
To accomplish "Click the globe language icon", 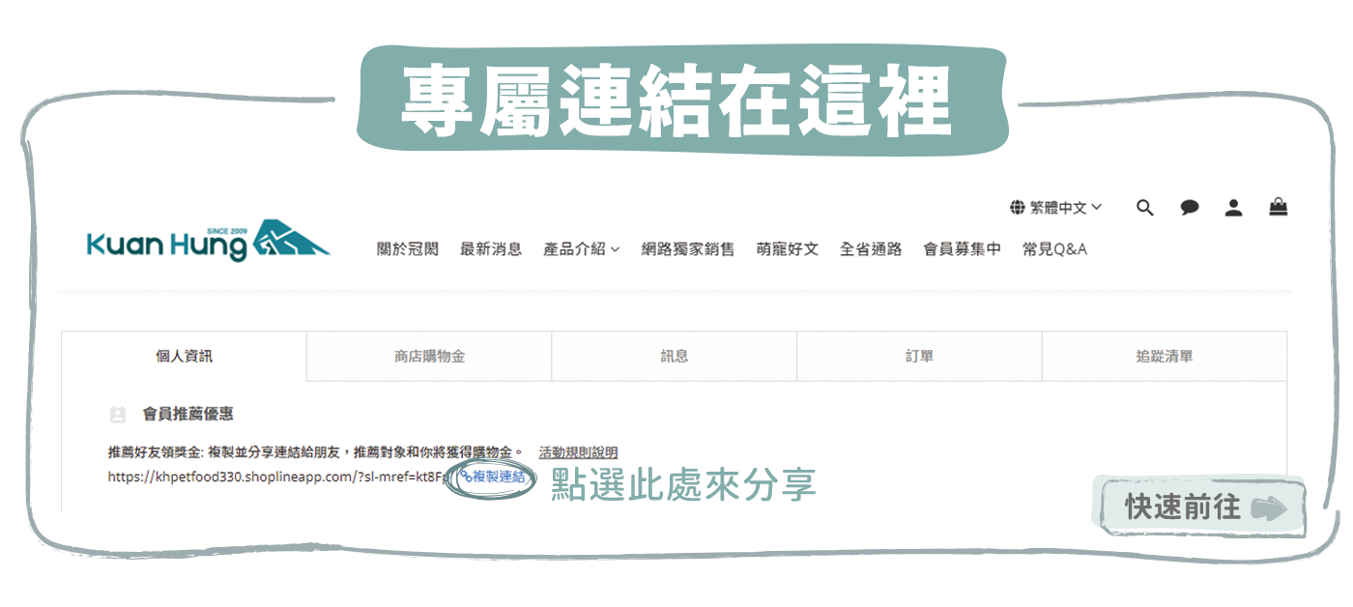I will pyautogui.click(x=1017, y=208).
